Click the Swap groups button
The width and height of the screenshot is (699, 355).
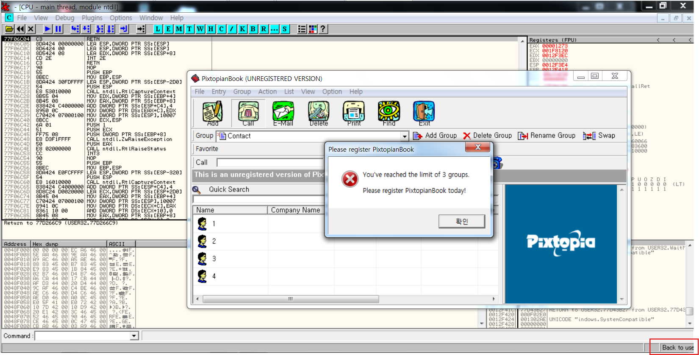tap(599, 136)
